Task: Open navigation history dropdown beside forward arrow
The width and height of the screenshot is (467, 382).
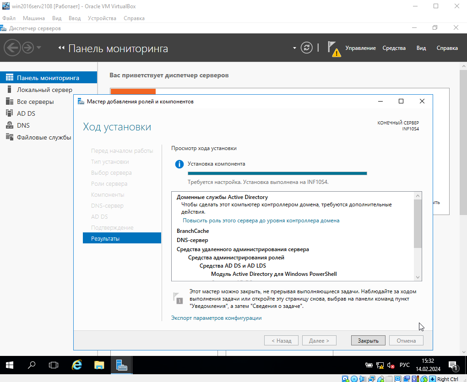Action: [39, 48]
